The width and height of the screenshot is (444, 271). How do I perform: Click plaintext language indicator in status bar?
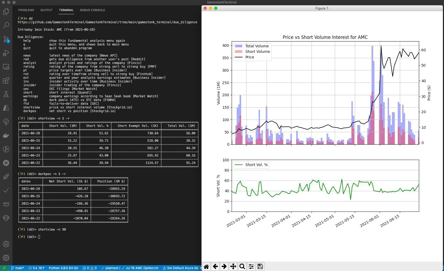pyautogui.click(x=110, y=268)
